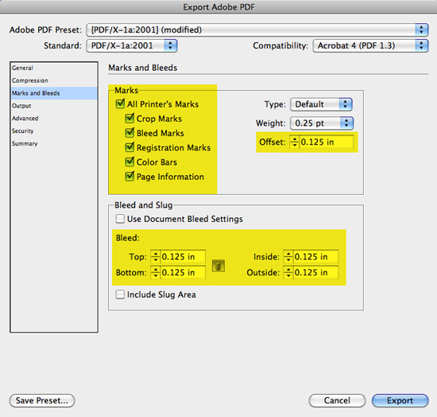Click the bleed chain-link lock icon
437x417 pixels.
coord(218,266)
